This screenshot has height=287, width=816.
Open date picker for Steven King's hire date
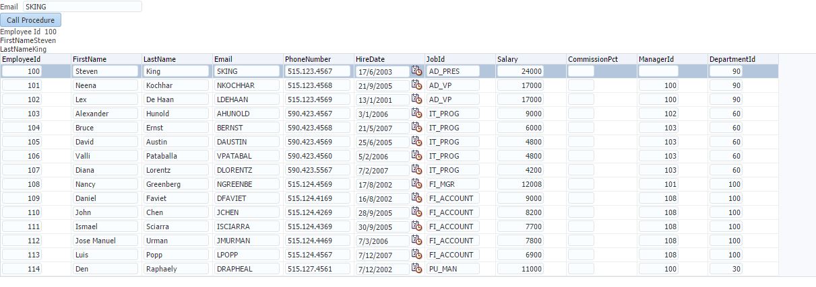416,71
